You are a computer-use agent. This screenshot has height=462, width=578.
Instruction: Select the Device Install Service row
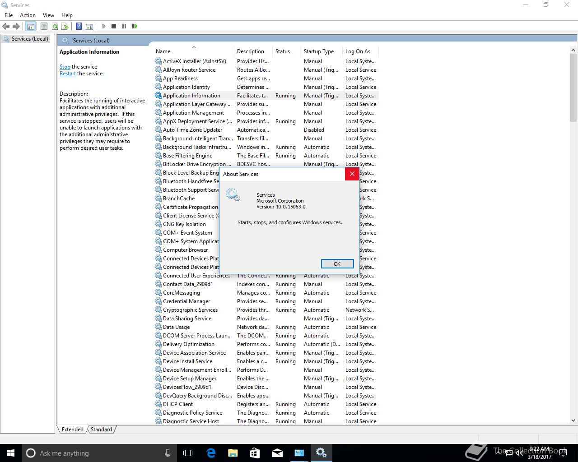pyautogui.click(x=266, y=361)
